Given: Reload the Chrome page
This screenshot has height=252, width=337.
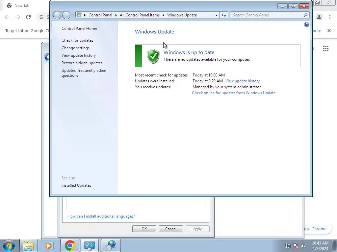Looking at the screenshot, I should [28, 17].
